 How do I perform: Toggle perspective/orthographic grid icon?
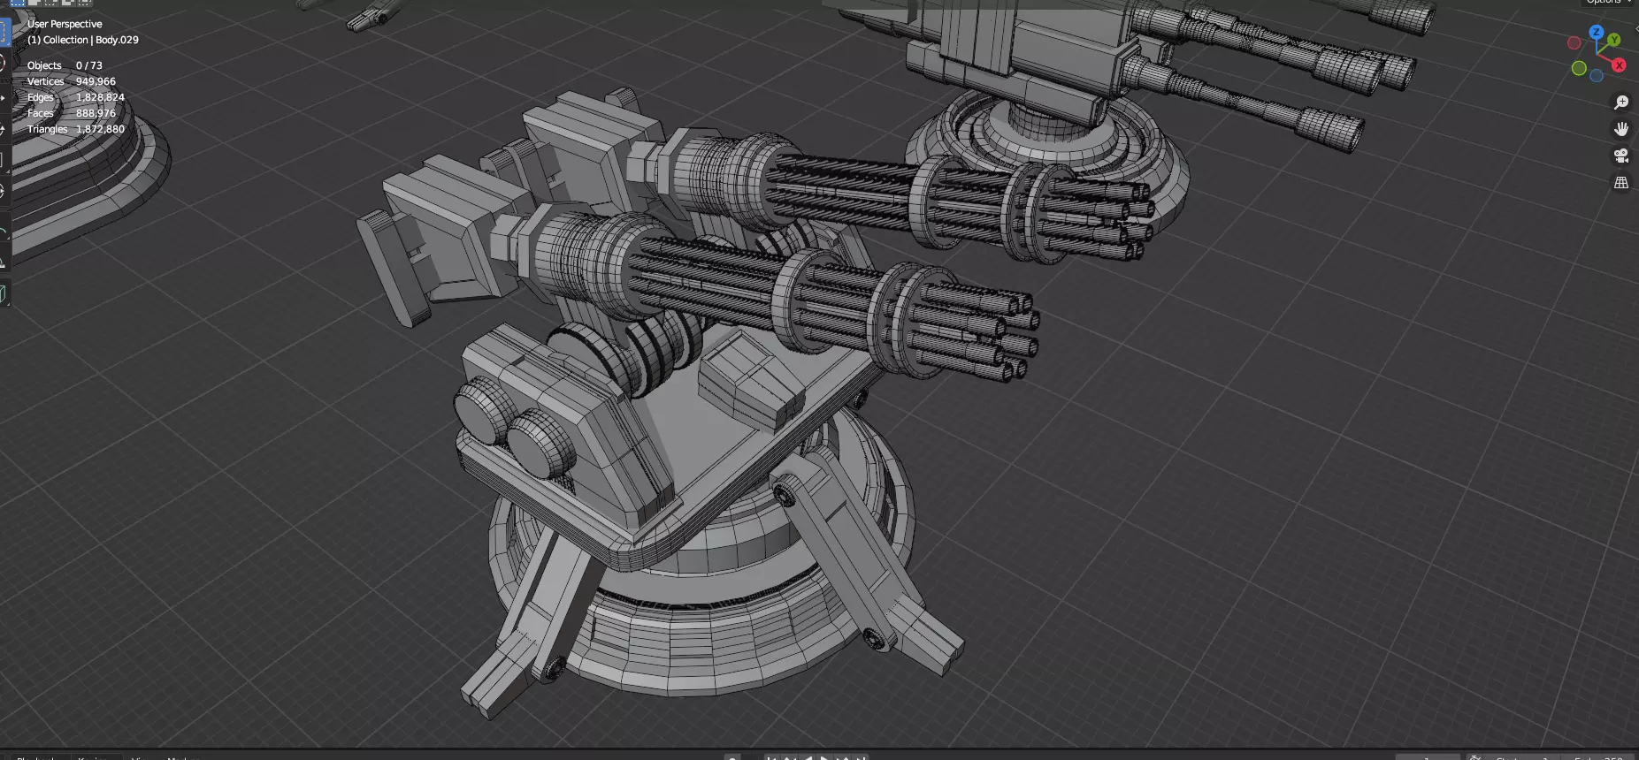click(1621, 183)
